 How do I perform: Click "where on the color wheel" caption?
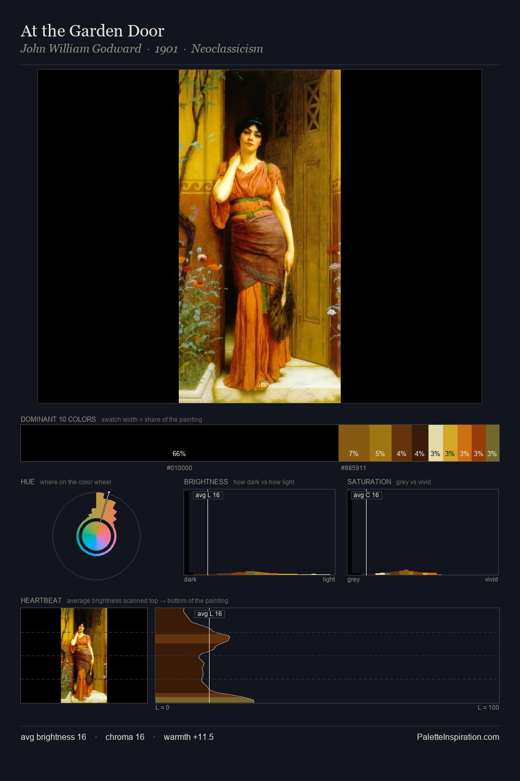click(75, 482)
